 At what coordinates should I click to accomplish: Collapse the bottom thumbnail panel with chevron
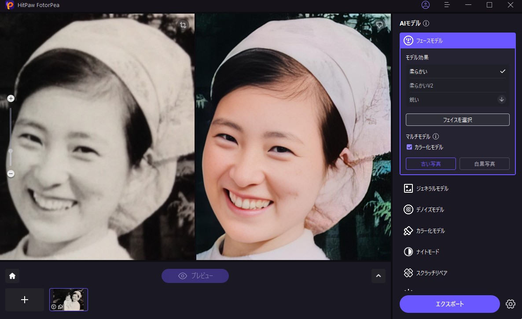tap(379, 276)
